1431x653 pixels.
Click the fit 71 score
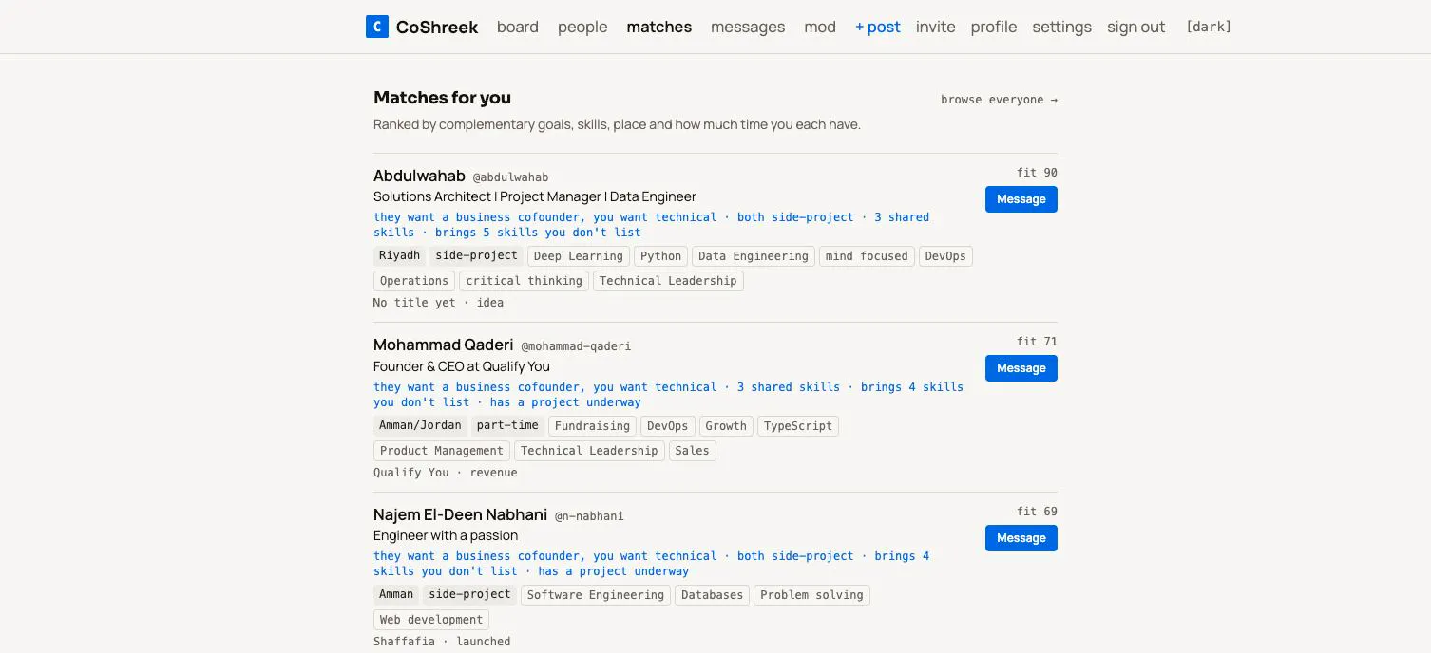click(x=1037, y=342)
